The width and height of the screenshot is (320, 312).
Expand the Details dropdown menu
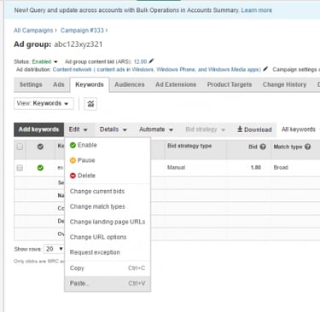click(113, 130)
